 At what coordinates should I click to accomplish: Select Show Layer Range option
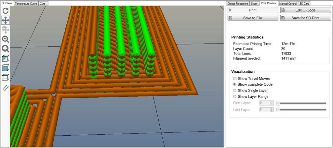pos(235,96)
